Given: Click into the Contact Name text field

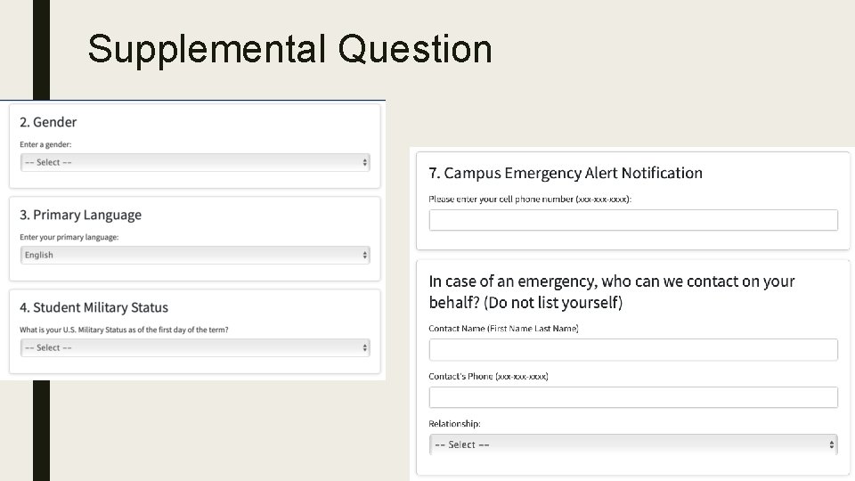Looking at the screenshot, I should point(632,349).
